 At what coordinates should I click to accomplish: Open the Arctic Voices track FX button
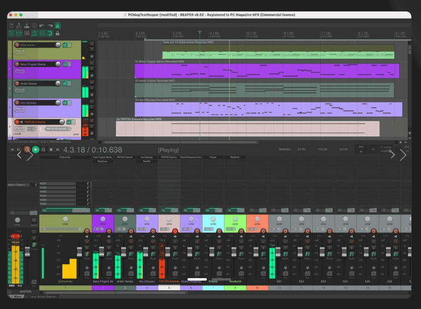pyautogui.click(x=65, y=84)
